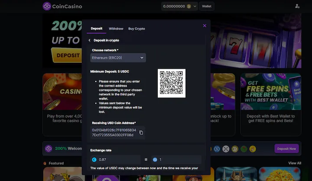Go back from Deposit in crypto
The width and height of the screenshot is (312, 181).
[x=90, y=40]
